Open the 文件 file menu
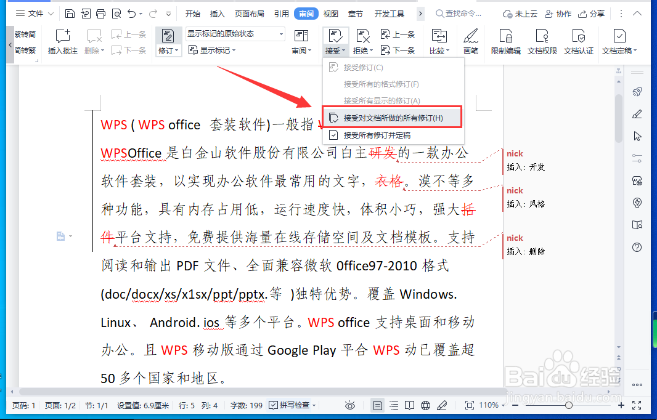The image size is (657, 420). pos(35,14)
